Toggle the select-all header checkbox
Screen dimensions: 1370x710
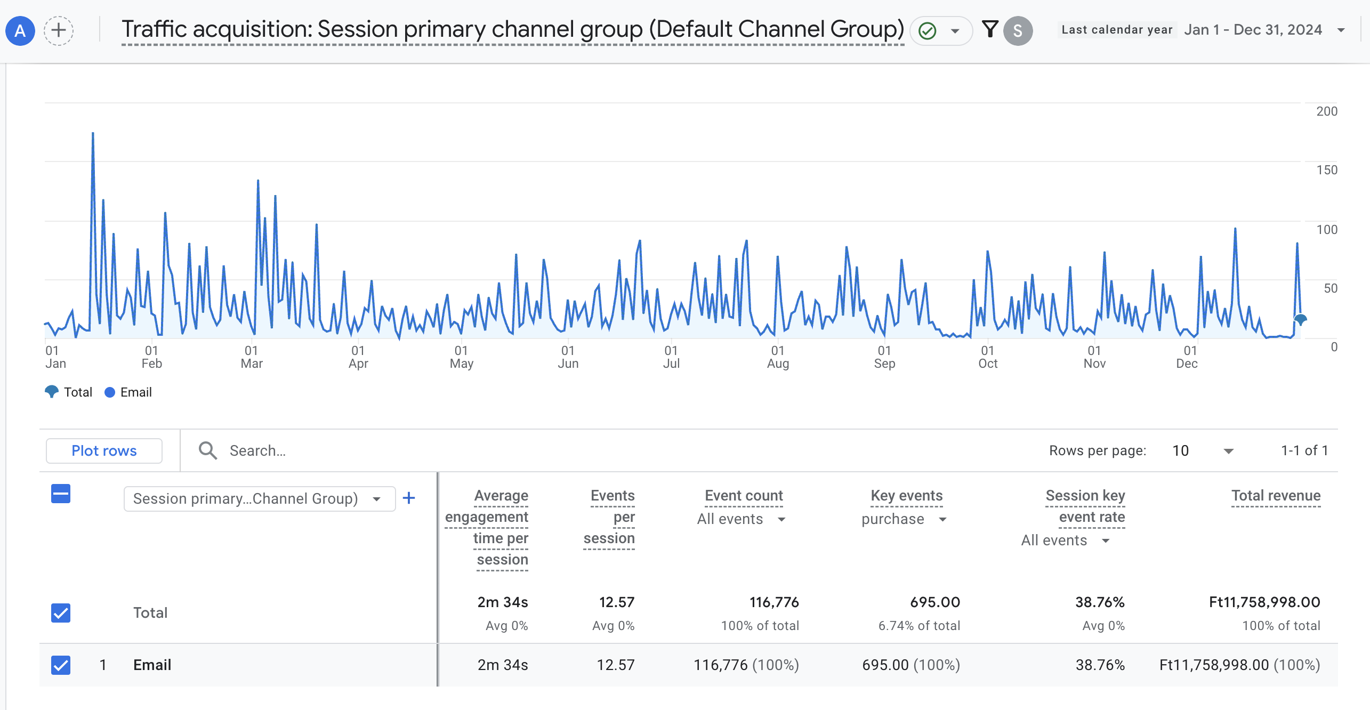tap(61, 494)
